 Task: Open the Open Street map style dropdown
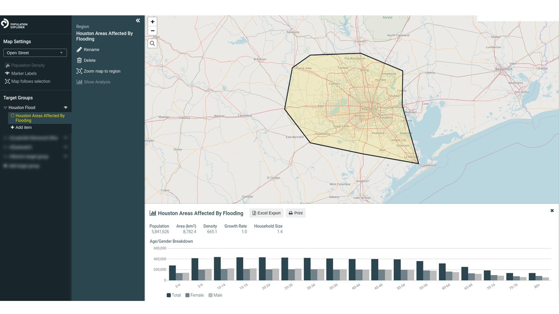coord(35,53)
